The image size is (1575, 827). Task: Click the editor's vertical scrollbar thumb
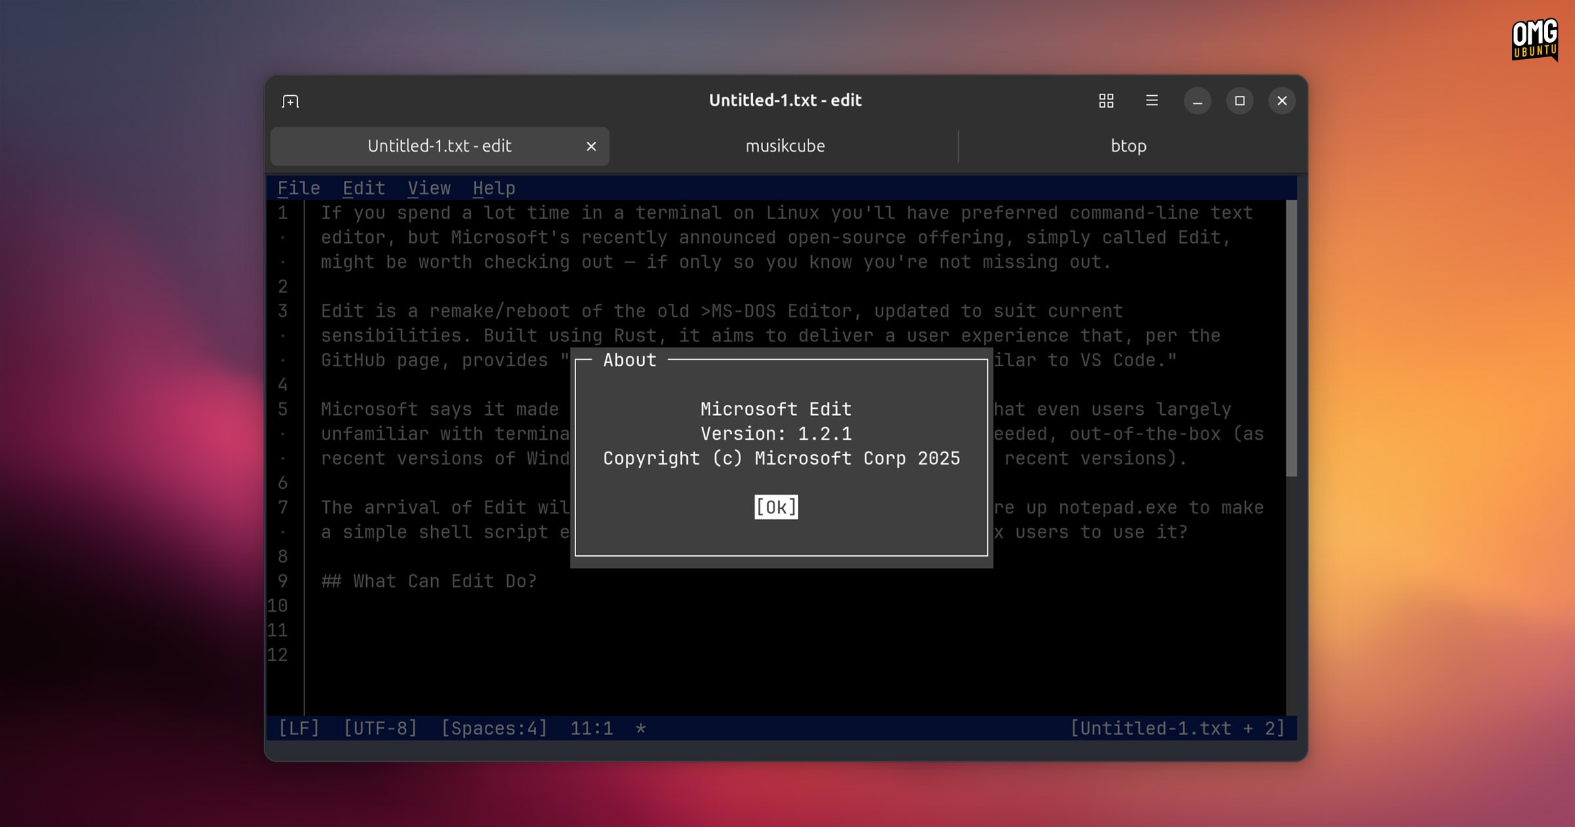(1291, 338)
